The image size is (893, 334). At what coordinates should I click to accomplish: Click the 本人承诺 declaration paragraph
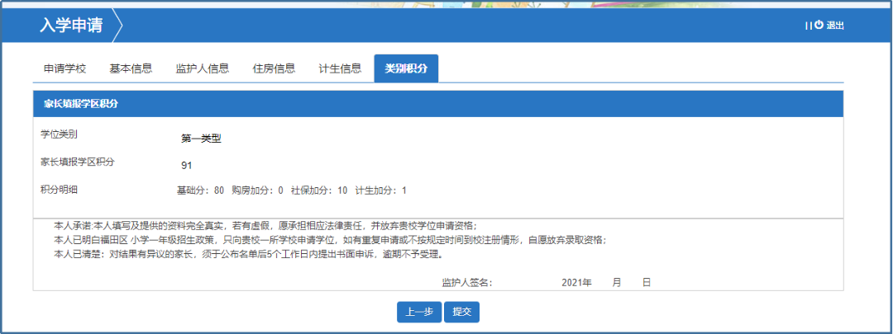[265, 226]
